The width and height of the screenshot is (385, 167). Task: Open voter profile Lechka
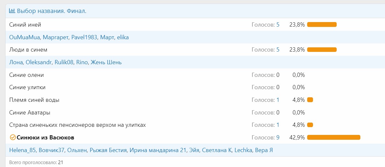[243, 150]
